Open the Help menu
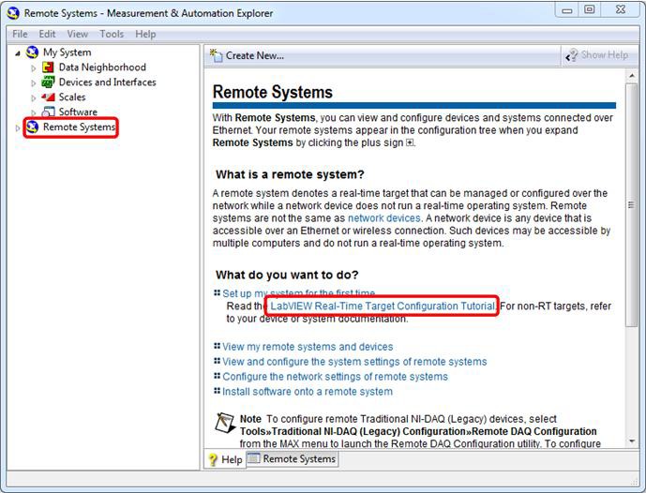 point(145,34)
